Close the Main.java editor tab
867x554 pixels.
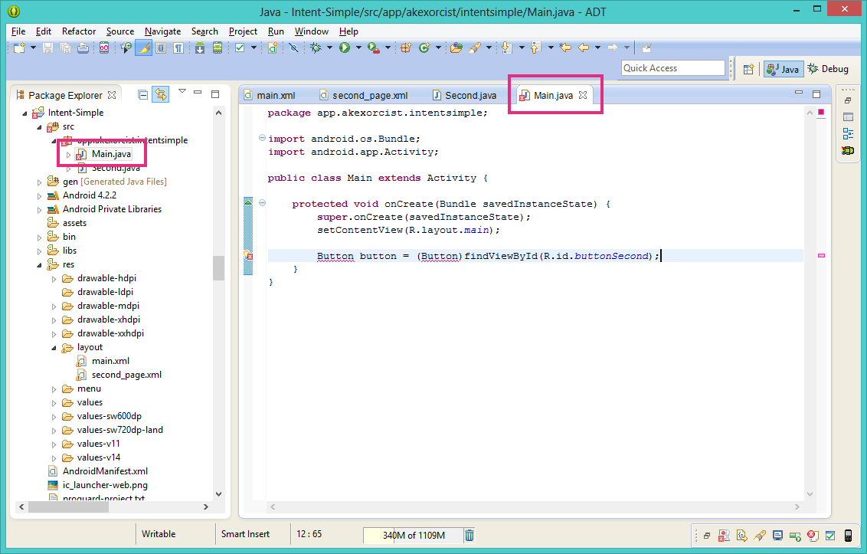[x=583, y=95]
